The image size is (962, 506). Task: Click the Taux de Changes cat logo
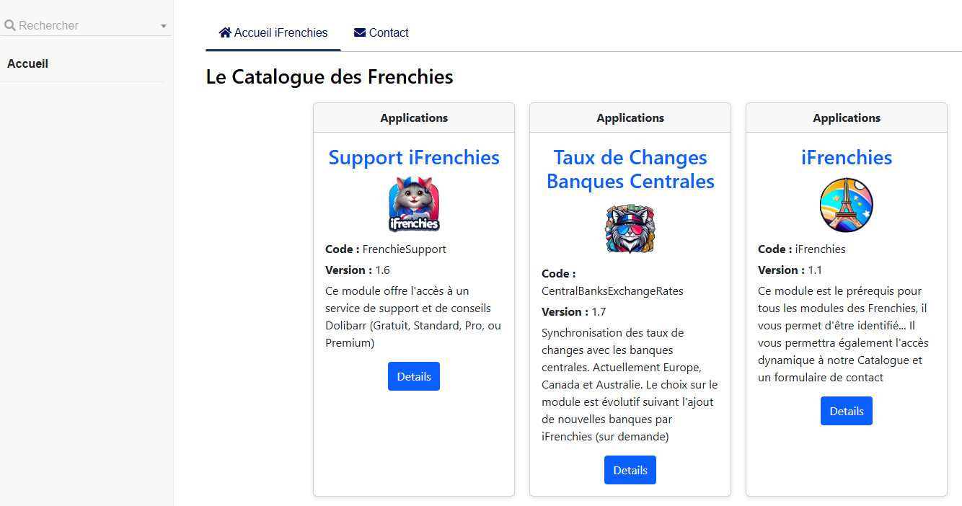pyautogui.click(x=630, y=229)
